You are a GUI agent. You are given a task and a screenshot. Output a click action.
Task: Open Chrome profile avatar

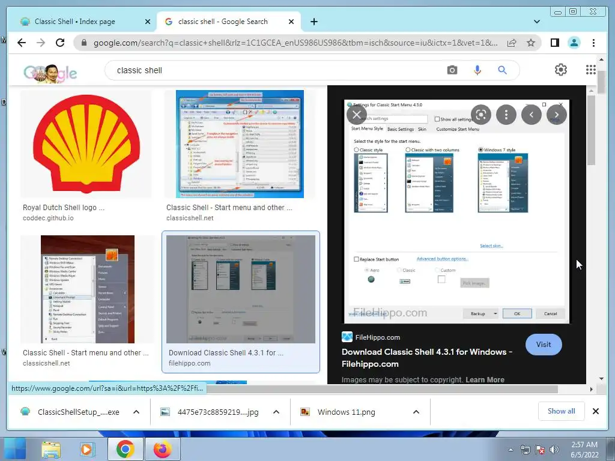pyautogui.click(x=574, y=43)
